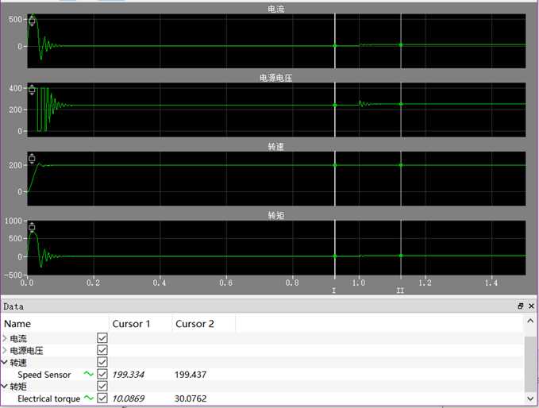Click the 0.6 tick label on the time axis
Viewport: 539px width, 408px height.
[x=226, y=283]
